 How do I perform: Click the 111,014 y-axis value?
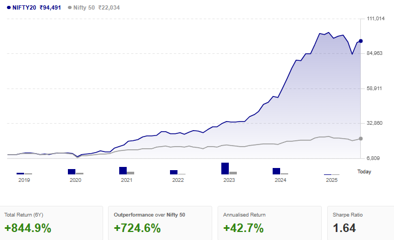[376, 19]
